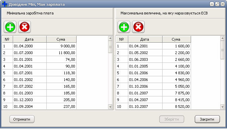
Task: Select date cell 01.04.2007
Action: tap(145, 100)
